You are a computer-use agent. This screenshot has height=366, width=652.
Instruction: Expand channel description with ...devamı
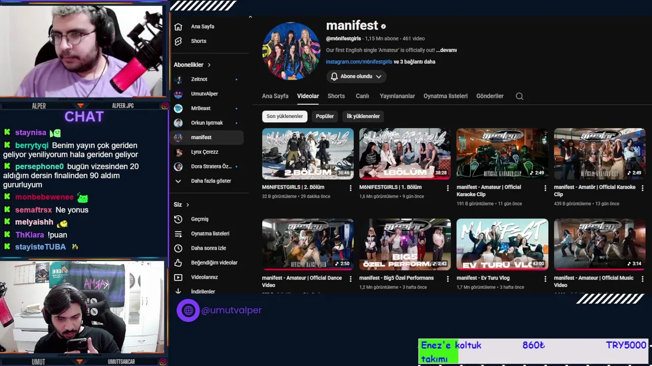click(x=446, y=50)
